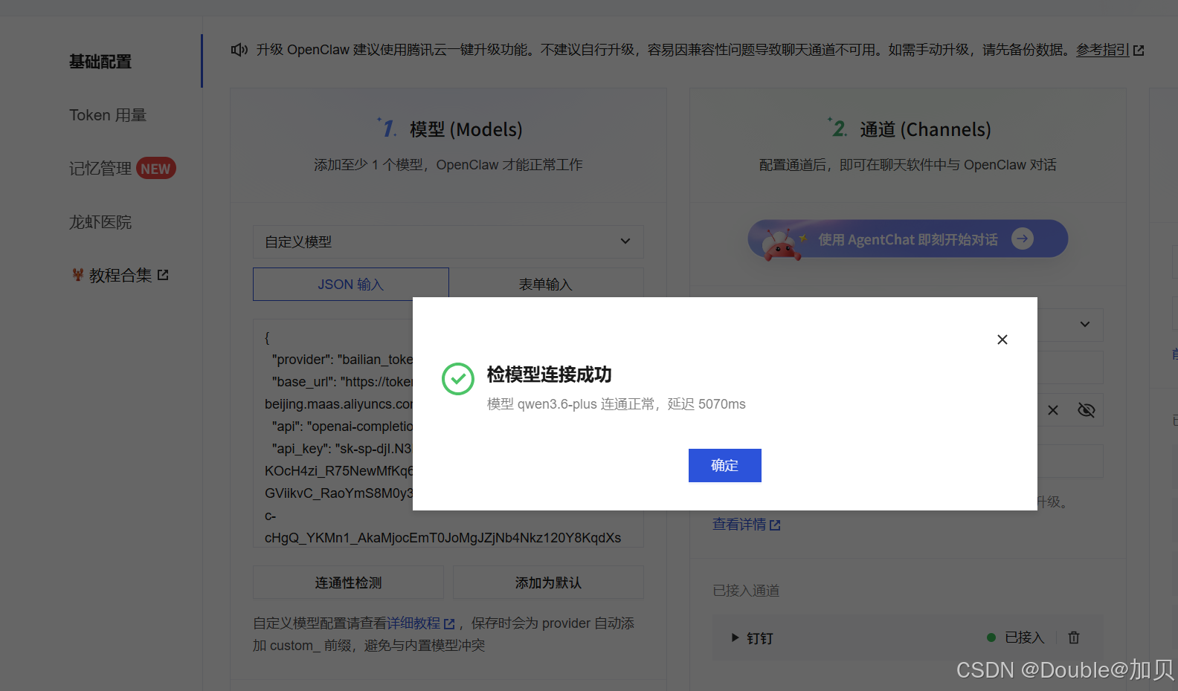Open 查看详情 link
This screenshot has width=1178, height=691.
pyautogui.click(x=747, y=525)
